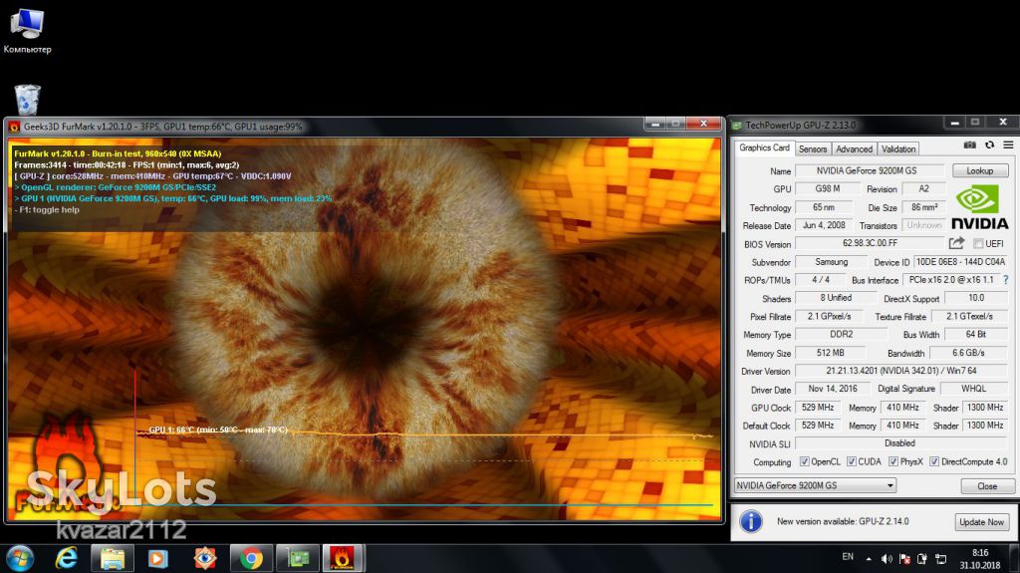The width and height of the screenshot is (1020, 573).
Task: Click the GPU-Z refresh icon
Action: click(x=989, y=145)
